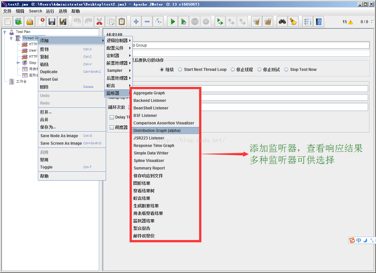This screenshot has height=273, width=376.
Task: Open the Templates toolbar icon
Action: click(x=19, y=22)
